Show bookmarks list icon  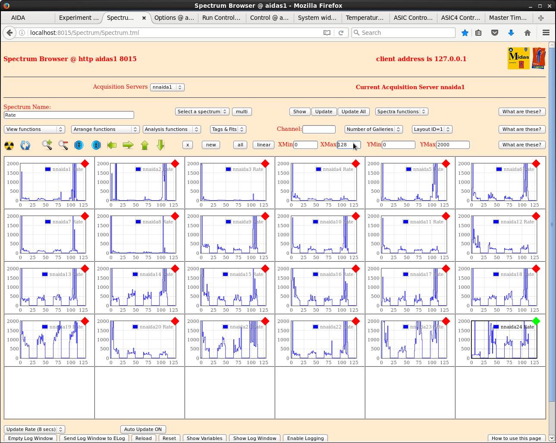478,33
